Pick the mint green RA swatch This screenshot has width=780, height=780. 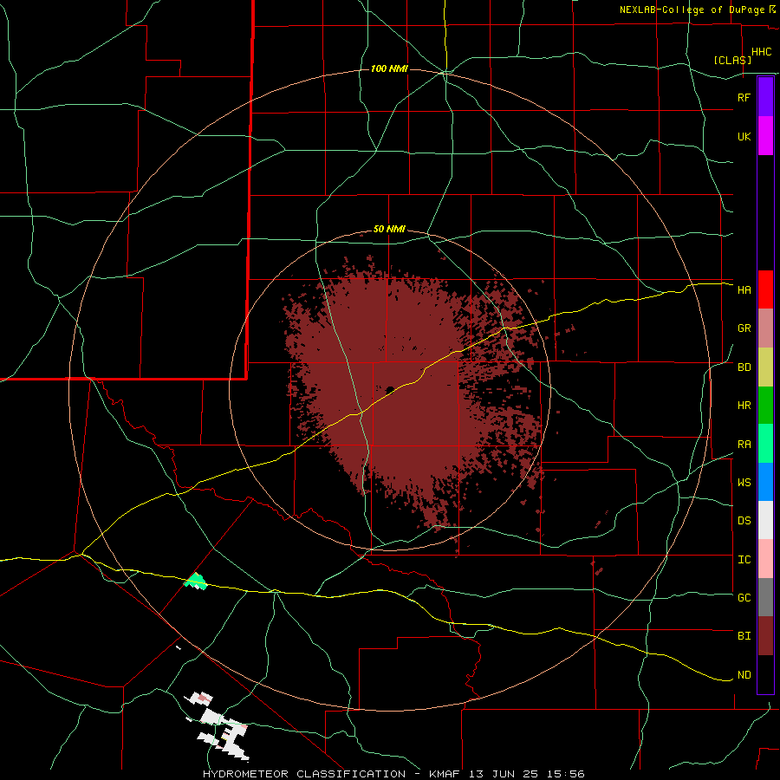click(765, 444)
